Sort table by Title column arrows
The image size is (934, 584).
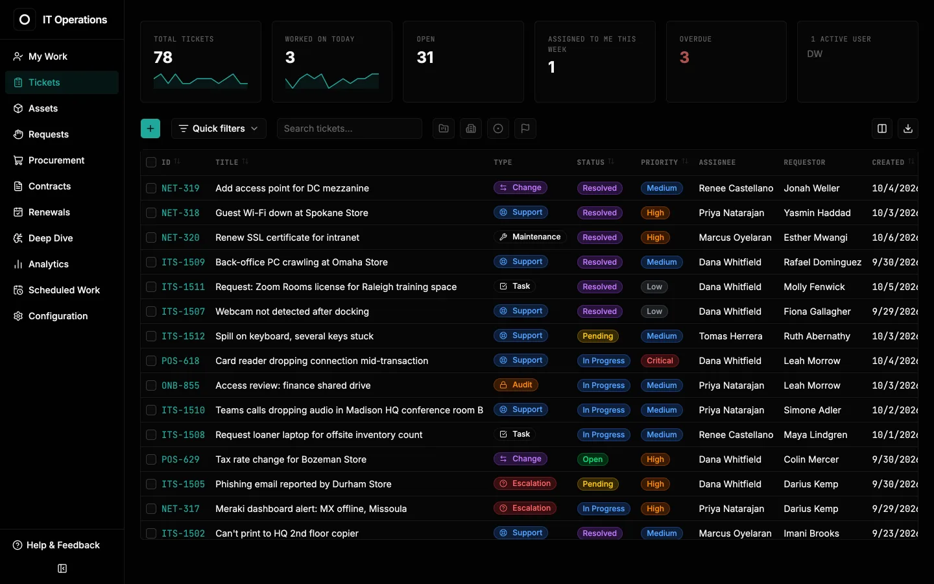pyautogui.click(x=245, y=162)
